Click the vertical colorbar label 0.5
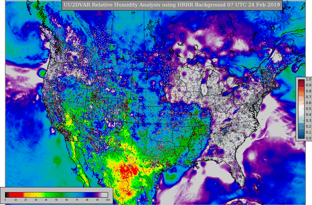Screen dimensions: 312x205 pyautogui.click(x=308, y=109)
